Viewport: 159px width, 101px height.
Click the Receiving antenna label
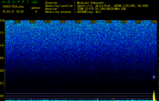click(58, 12)
